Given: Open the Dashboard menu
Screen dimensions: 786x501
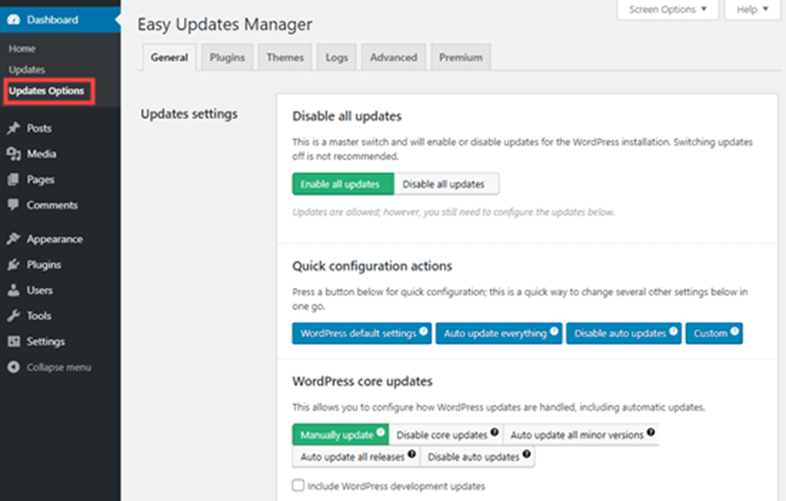Looking at the screenshot, I should coord(60,19).
